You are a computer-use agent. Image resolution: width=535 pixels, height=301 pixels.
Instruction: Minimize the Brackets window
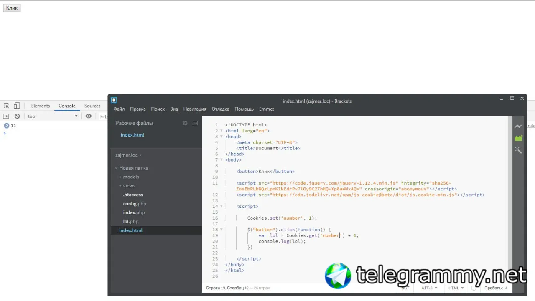pyautogui.click(x=502, y=99)
